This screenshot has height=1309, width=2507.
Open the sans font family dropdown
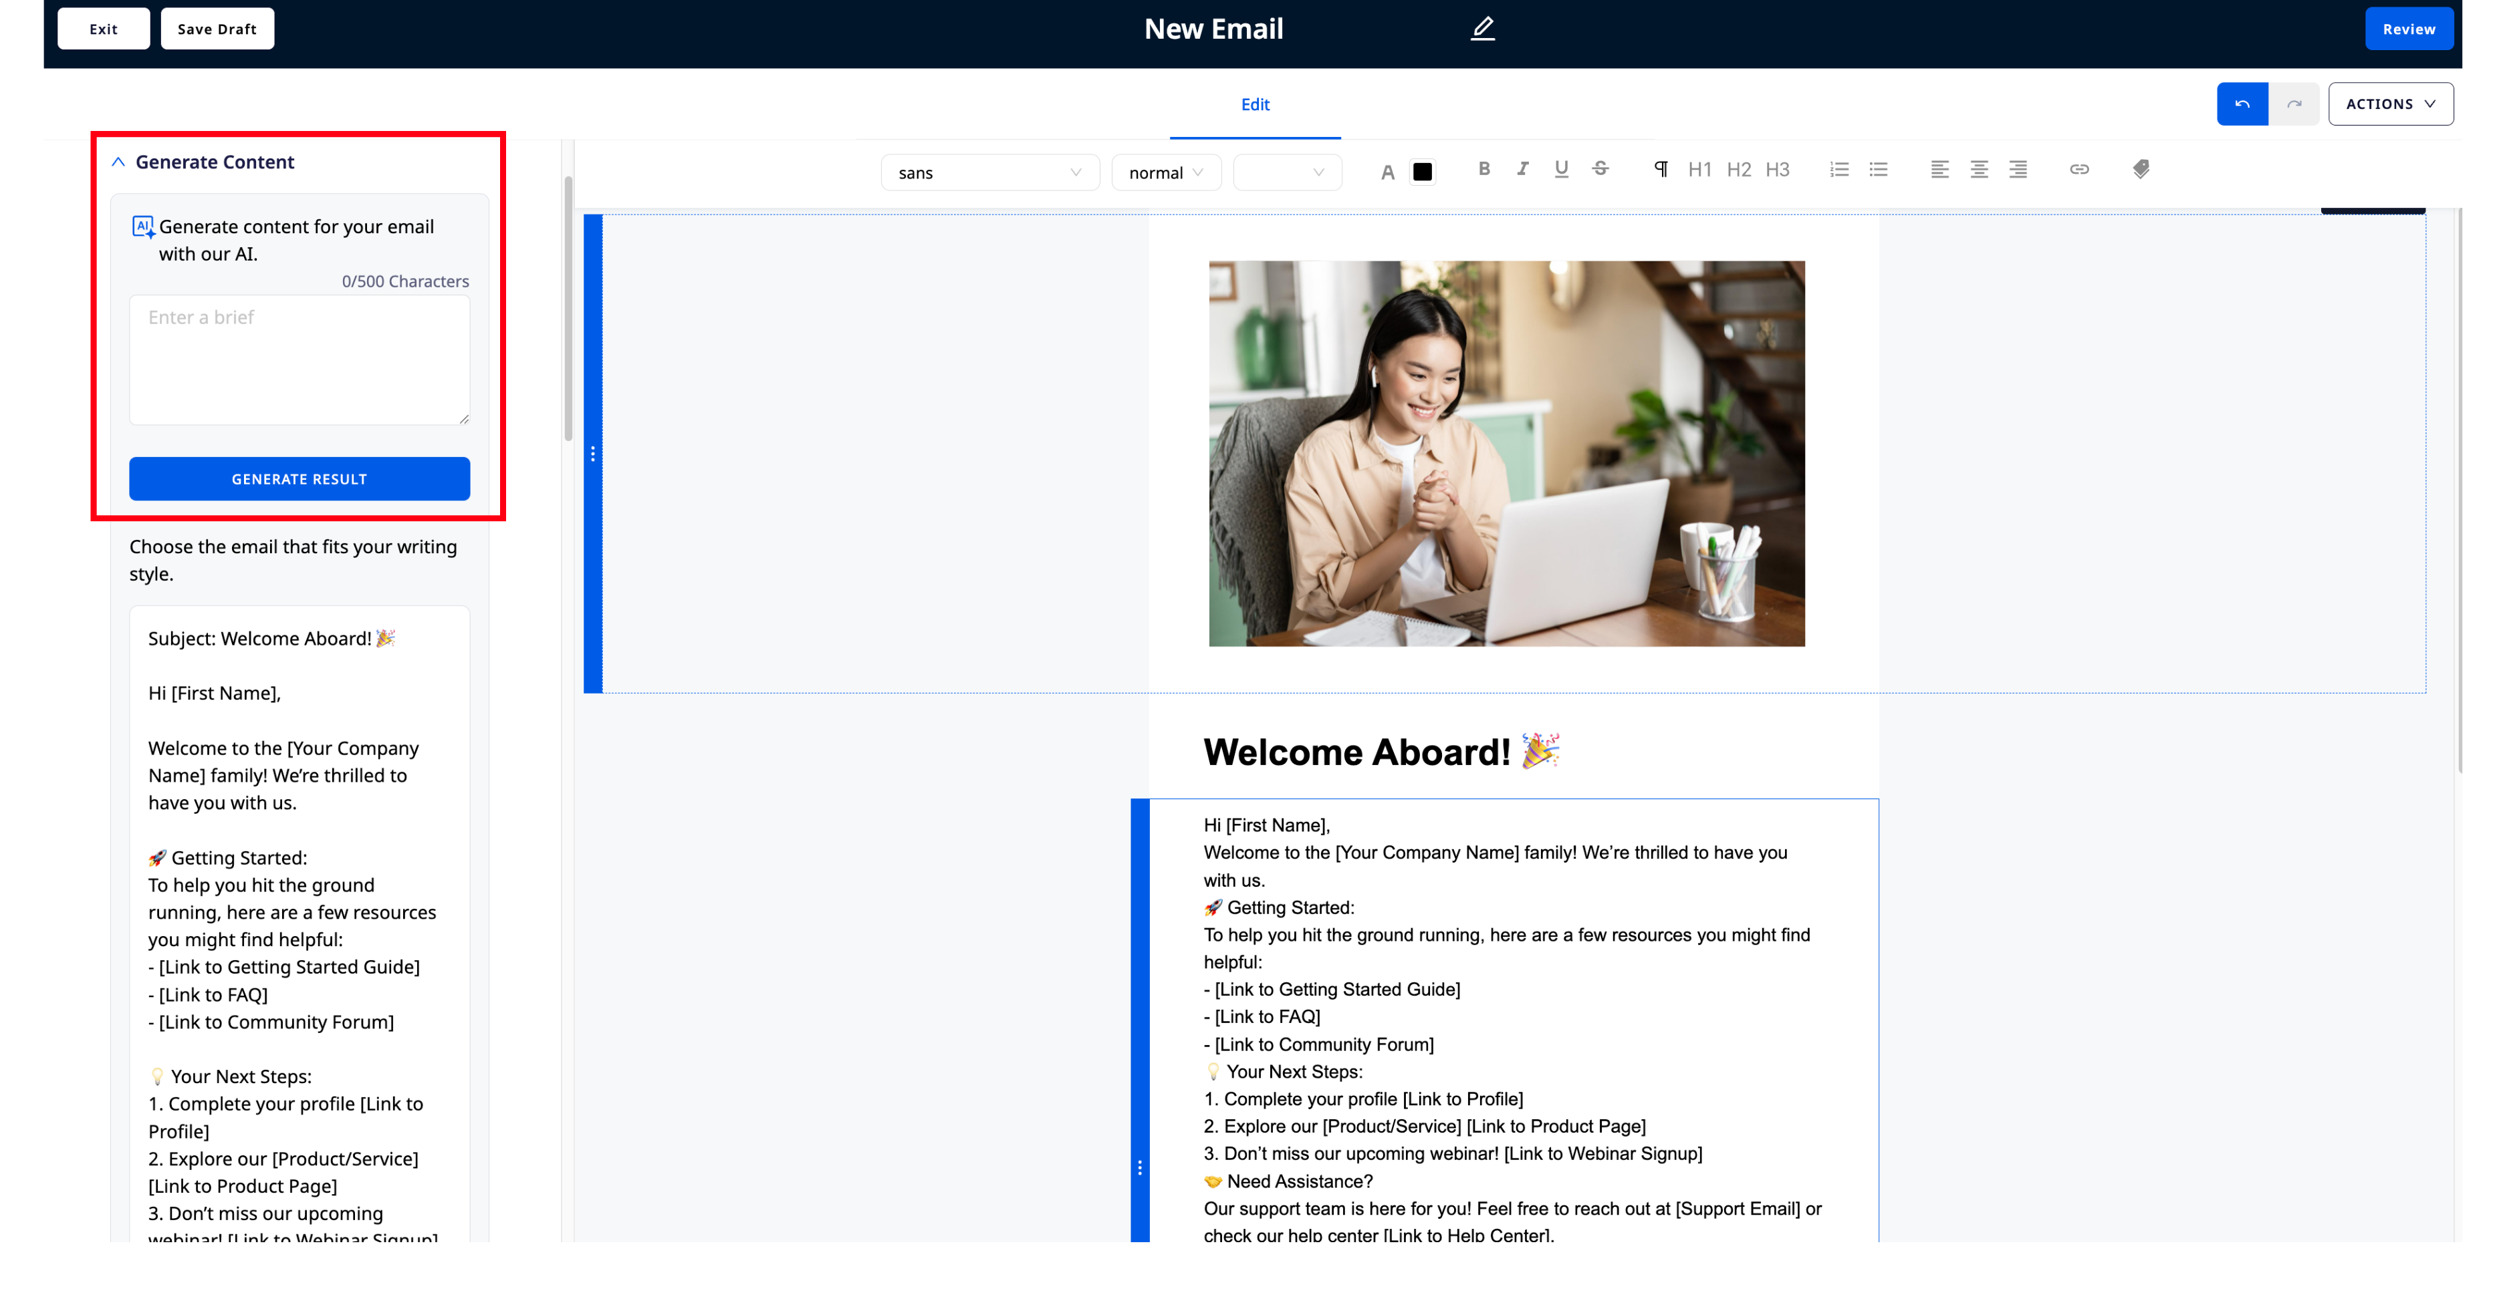tap(989, 173)
